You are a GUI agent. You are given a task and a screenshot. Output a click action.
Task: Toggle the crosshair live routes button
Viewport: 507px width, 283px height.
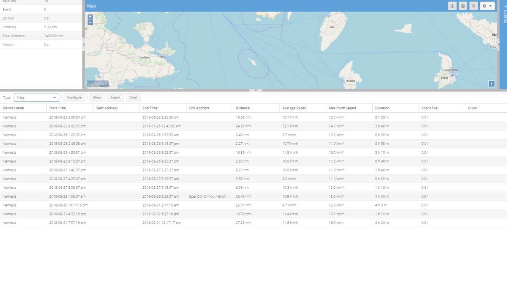(x=474, y=6)
